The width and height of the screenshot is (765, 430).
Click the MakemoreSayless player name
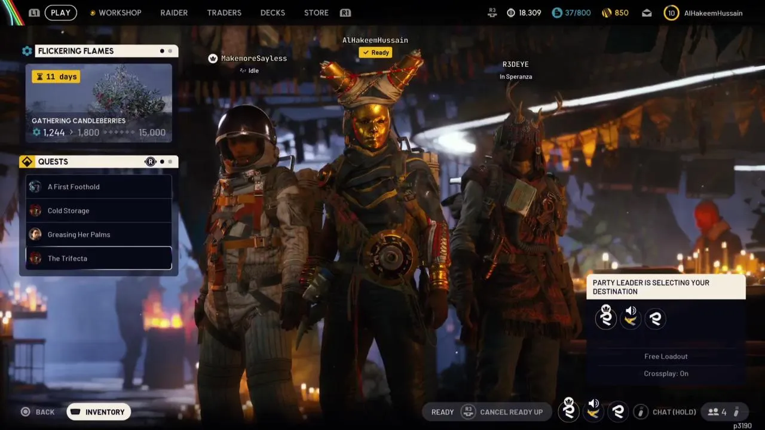[254, 59]
